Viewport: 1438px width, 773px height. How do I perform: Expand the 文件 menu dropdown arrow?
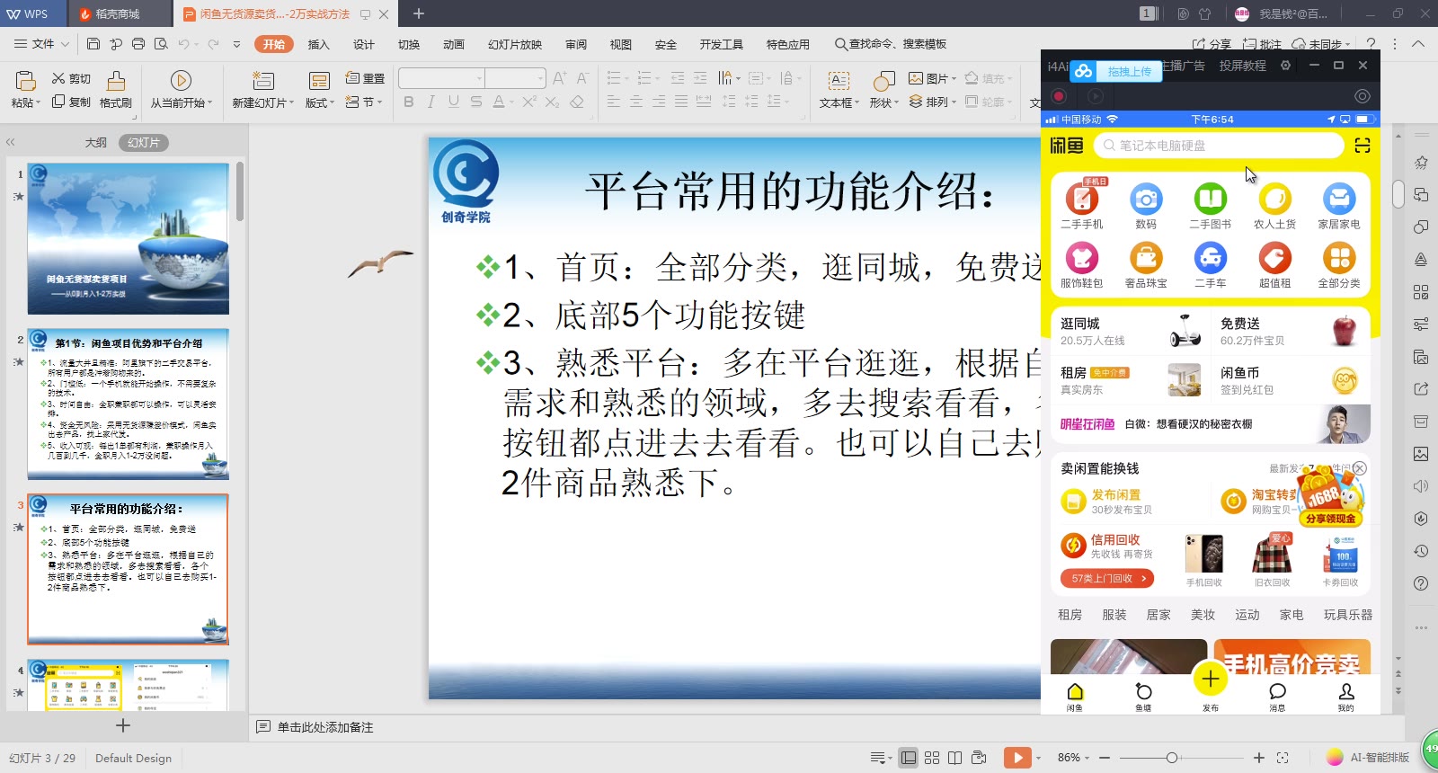point(65,44)
